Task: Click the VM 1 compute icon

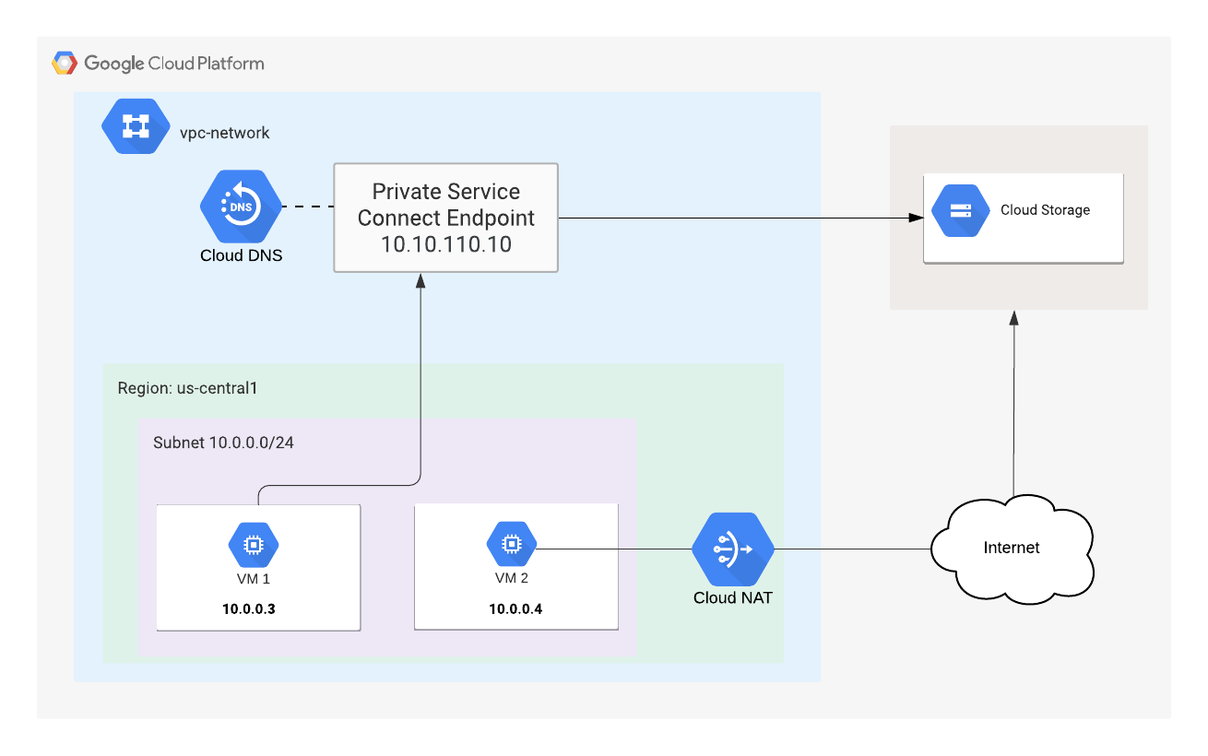Action: point(253,545)
